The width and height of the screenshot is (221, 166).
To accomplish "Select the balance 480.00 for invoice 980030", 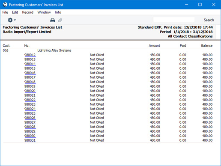I will (x=207, y=136).
